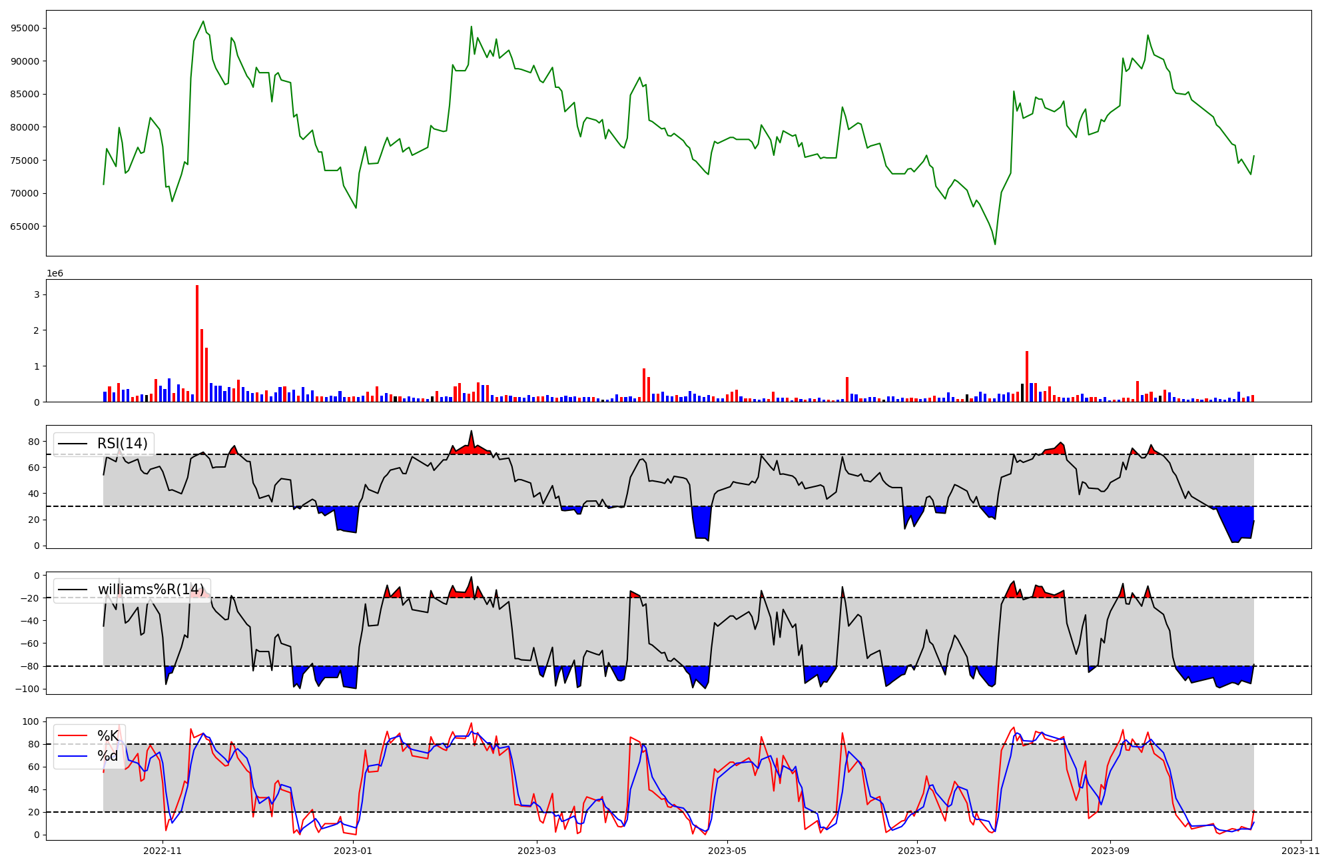Image resolution: width=1332 pixels, height=866 pixels.
Task: Select the 2023-05 x-axis date label
Action: point(727,851)
